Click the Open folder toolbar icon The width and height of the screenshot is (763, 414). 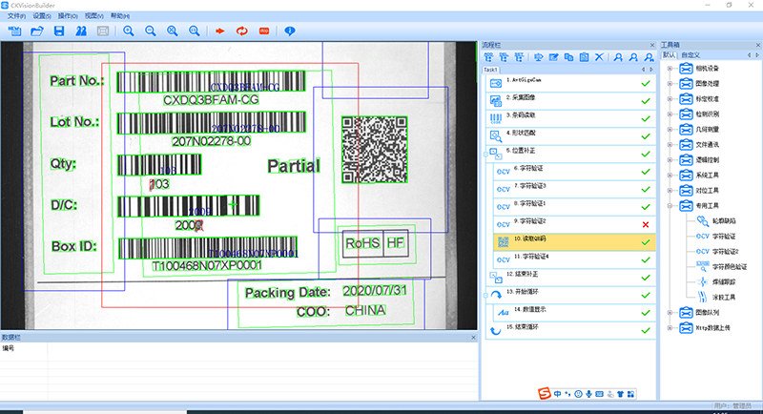point(36,31)
